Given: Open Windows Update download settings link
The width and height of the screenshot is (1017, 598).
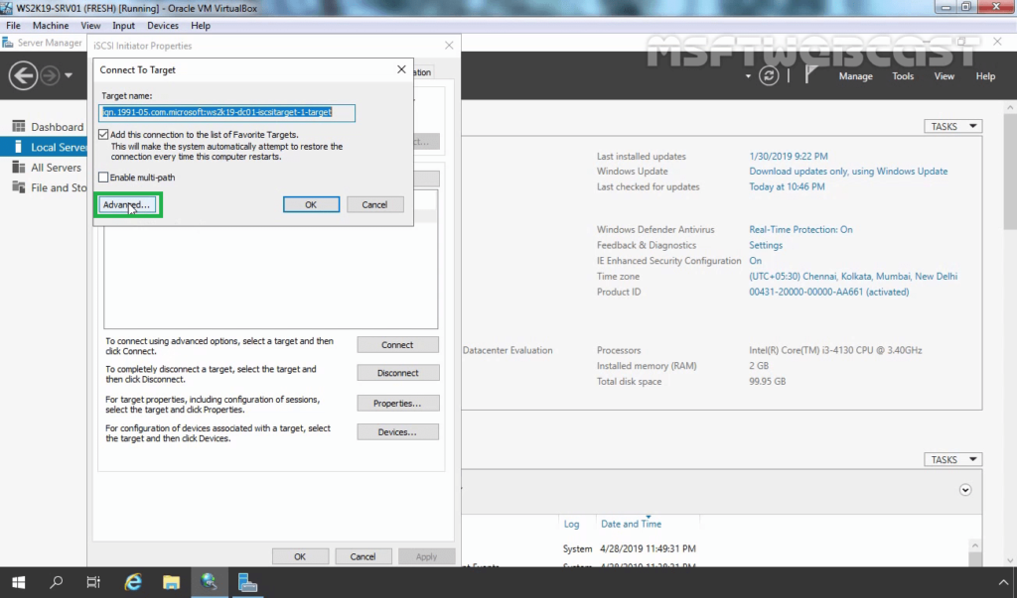Looking at the screenshot, I should (x=848, y=171).
